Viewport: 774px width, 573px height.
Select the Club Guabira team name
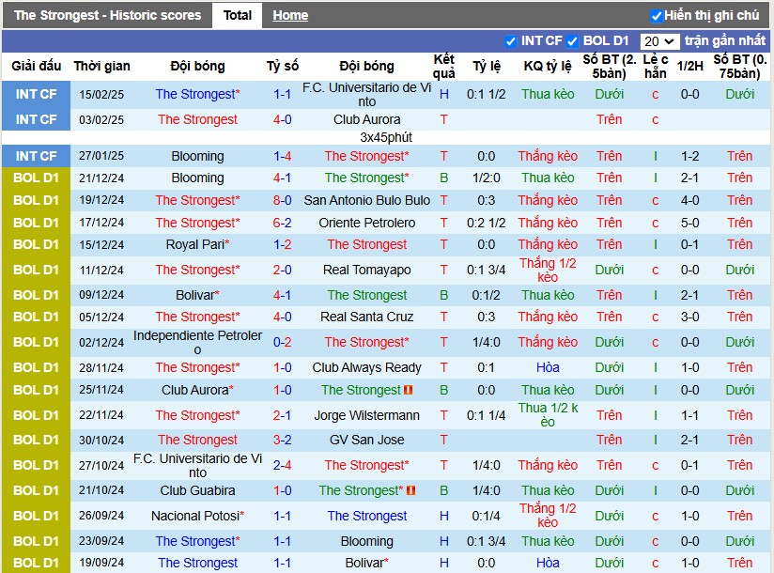pos(197,490)
